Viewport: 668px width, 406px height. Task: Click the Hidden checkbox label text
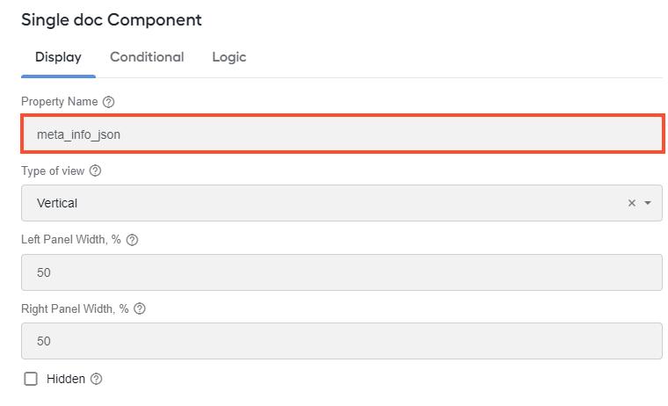coord(66,379)
